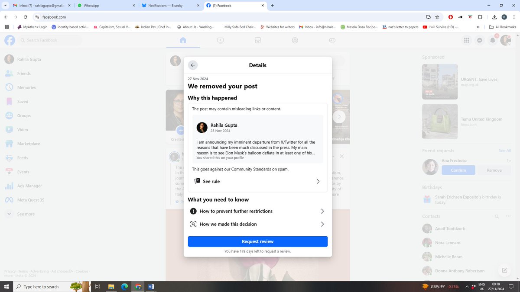Image resolution: width=520 pixels, height=292 pixels.
Task: Confirm Ana Frechoso's friend request
Action: click(458, 170)
